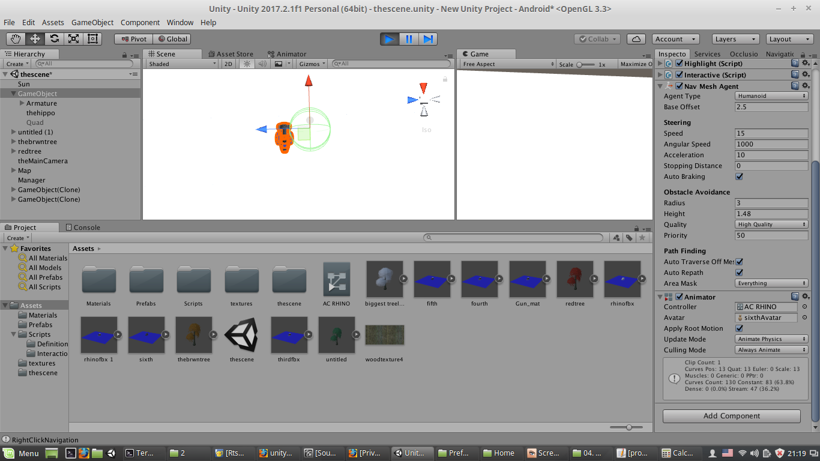Search assets by type icon
820x461 pixels.
tap(617, 238)
